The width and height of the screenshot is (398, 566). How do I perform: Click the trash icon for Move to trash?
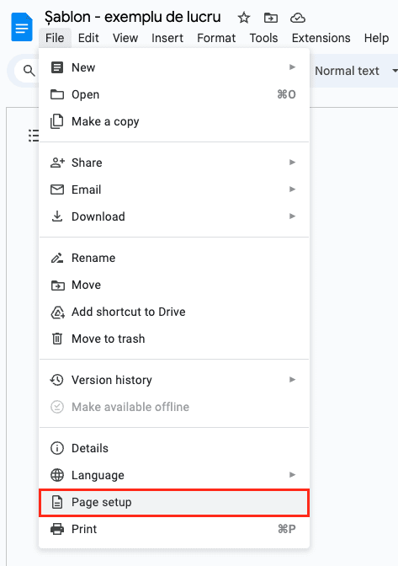click(57, 339)
